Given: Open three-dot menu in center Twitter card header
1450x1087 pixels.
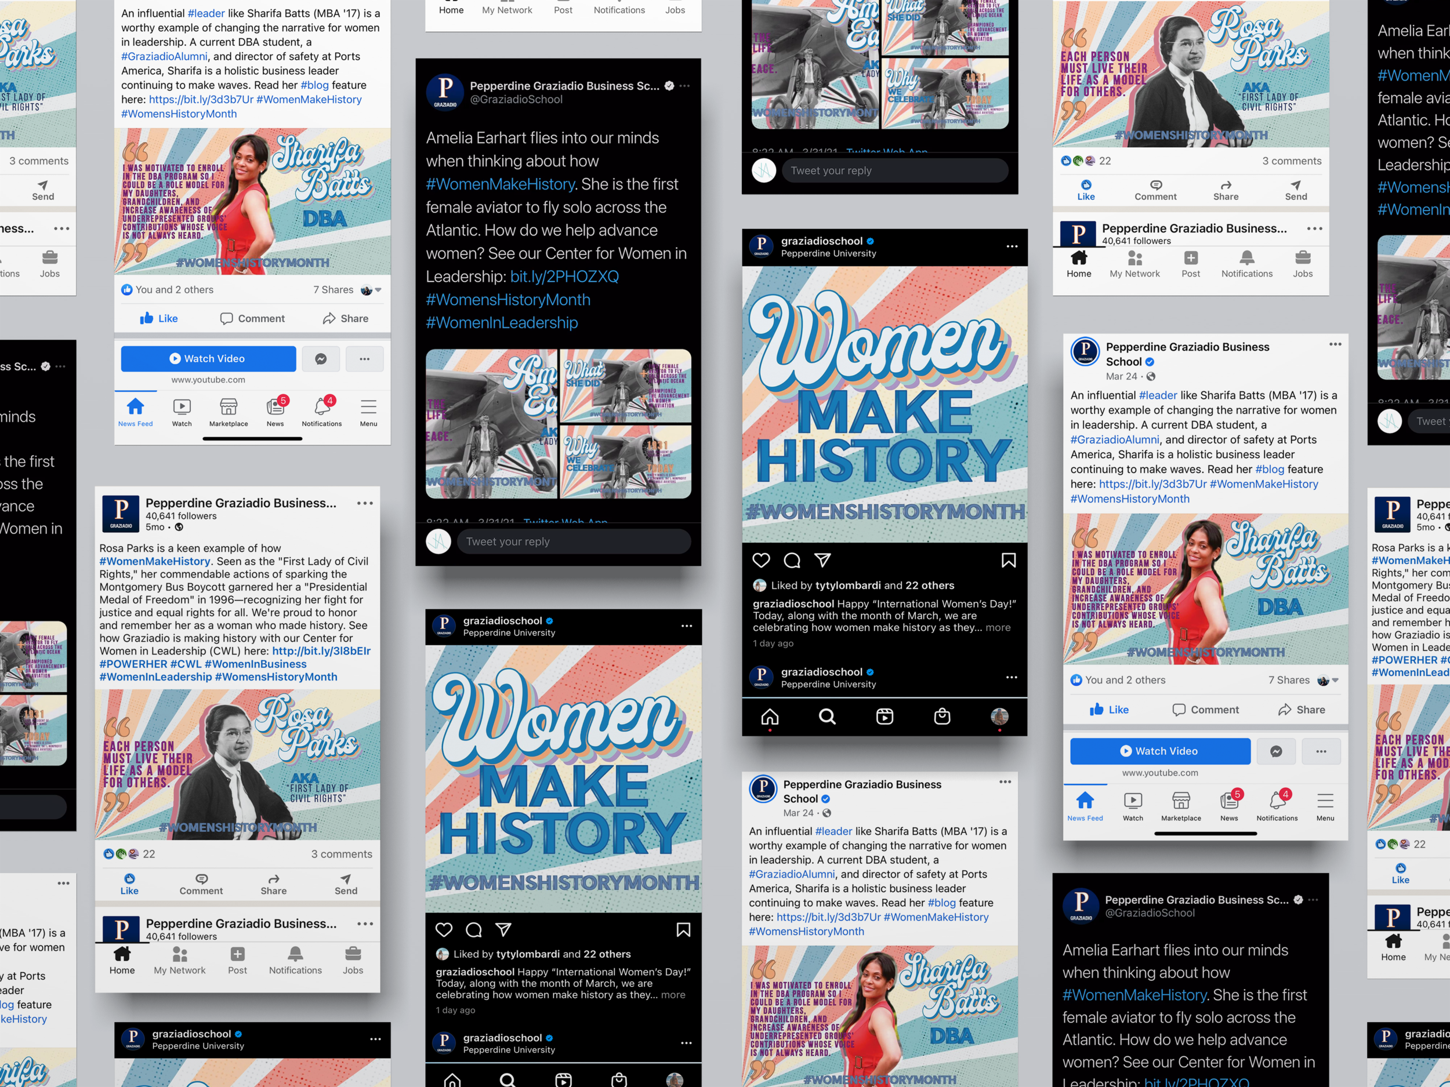Looking at the screenshot, I should pyautogui.click(x=684, y=86).
